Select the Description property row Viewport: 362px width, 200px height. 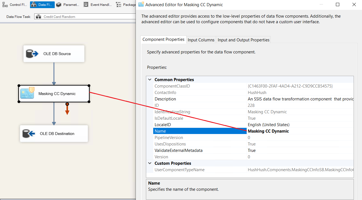[x=165, y=99]
